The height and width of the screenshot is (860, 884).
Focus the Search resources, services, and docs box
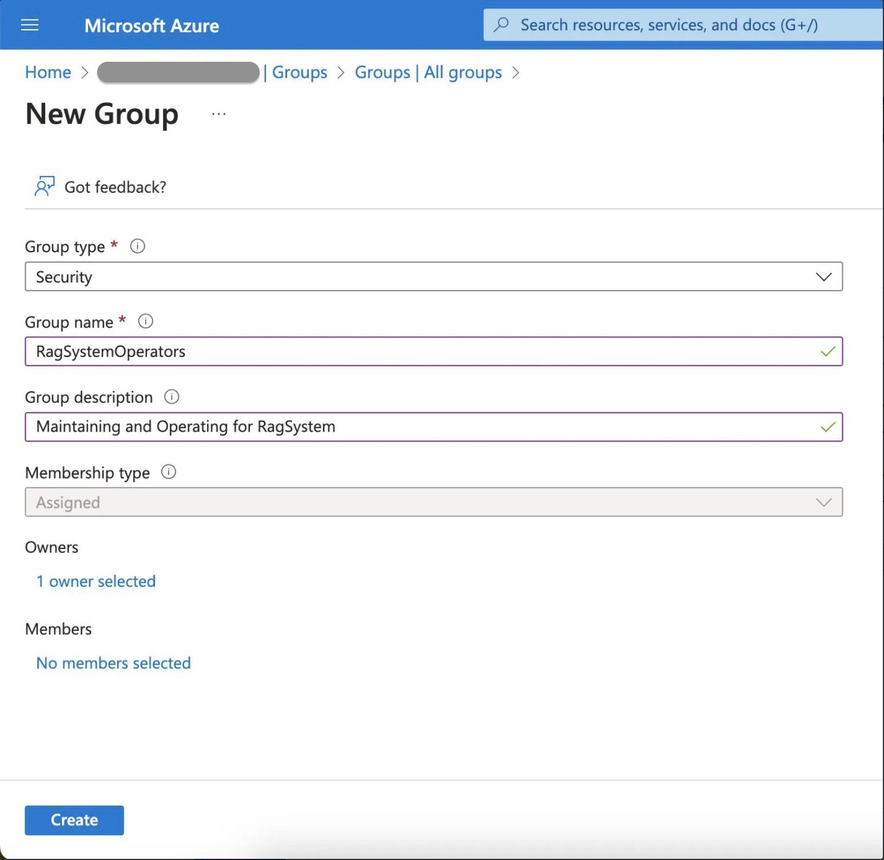pyautogui.click(x=669, y=25)
